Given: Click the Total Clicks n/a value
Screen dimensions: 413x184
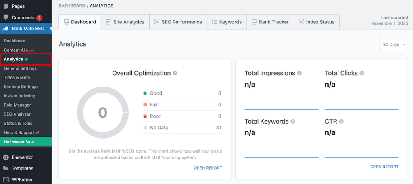Looking at the screenshot, I should pyautogui.click(x=330, y=85).
